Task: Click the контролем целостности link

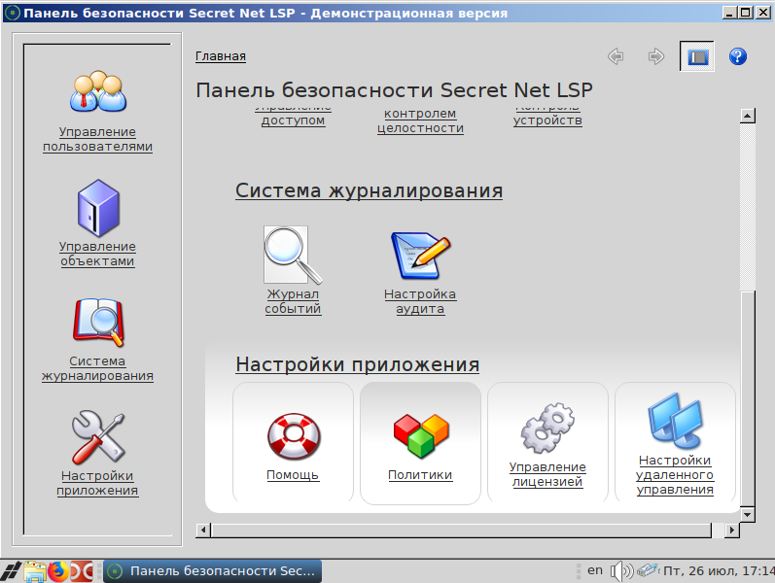Action: tap(420, 121)
